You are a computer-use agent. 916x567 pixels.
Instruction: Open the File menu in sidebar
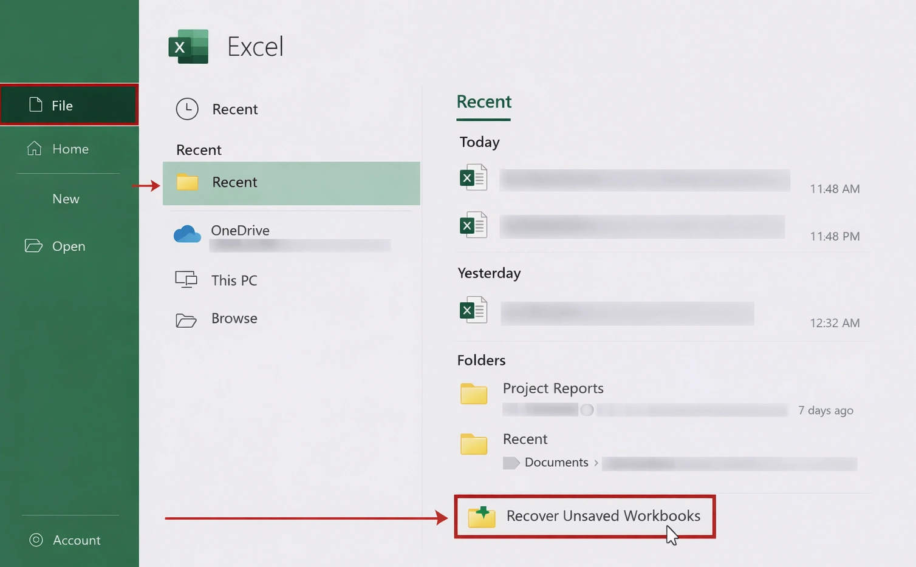pos(69,105)
